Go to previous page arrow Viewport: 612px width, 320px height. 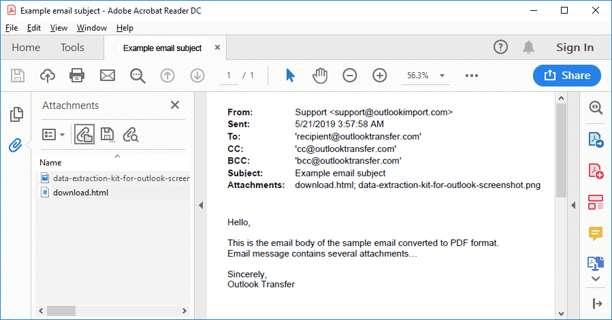tap(167, 76)
